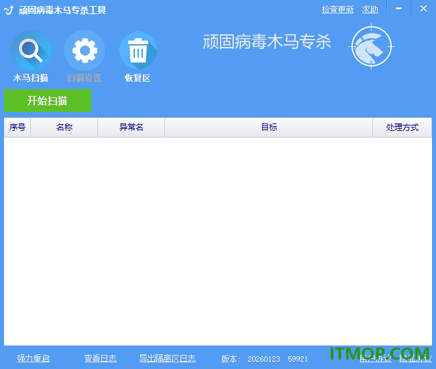Open the 查看日志 link
The image size is (436, 369).
pyautogui.click(x=101, y=358)
